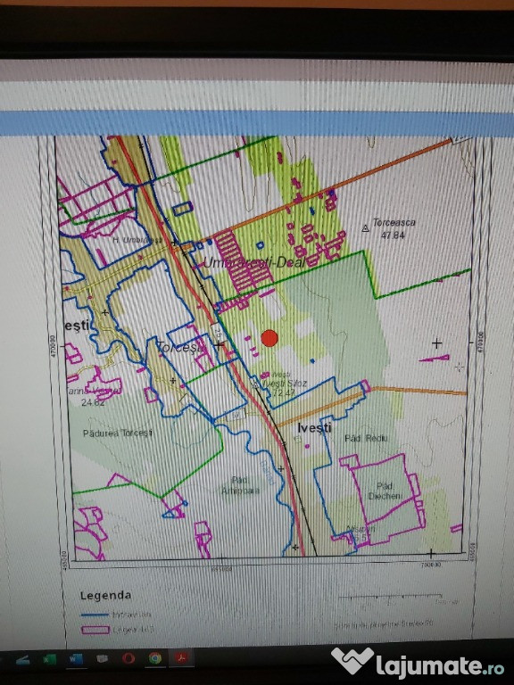Switch to Chrome in the taskbar
The image size is (514, 685).
155,658
